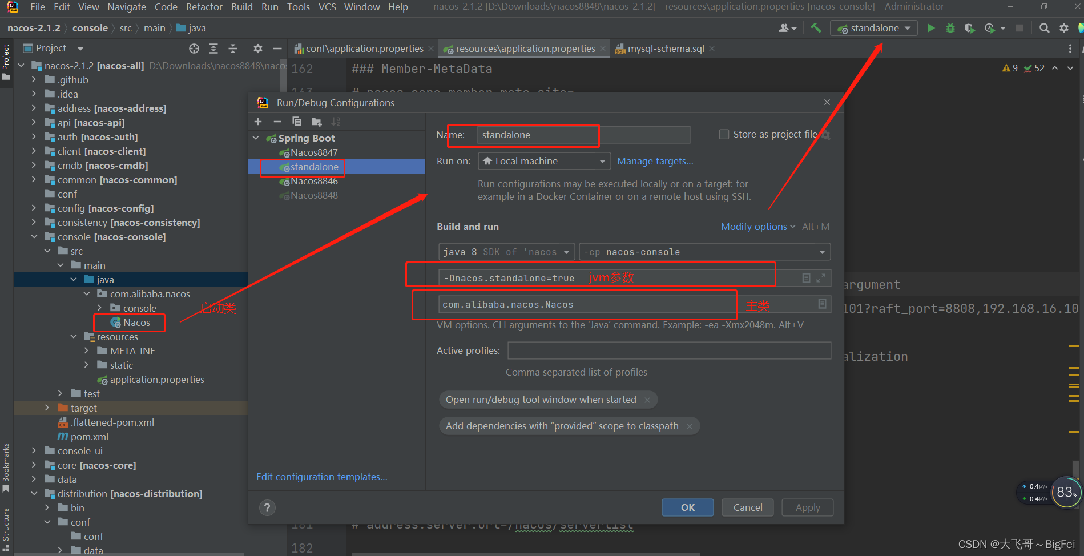This screenshot has height=556, width=1084.
Task: Collapse the Spring Boot configurations node
Action: (x=256, y=138)
